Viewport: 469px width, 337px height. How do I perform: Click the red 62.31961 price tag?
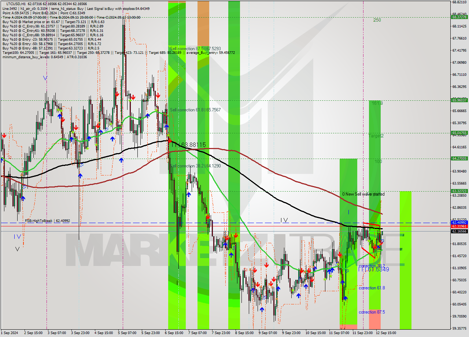point(459,226)
